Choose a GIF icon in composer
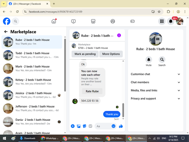The width and height of the screenshot is (189, 142). point(90,126)
